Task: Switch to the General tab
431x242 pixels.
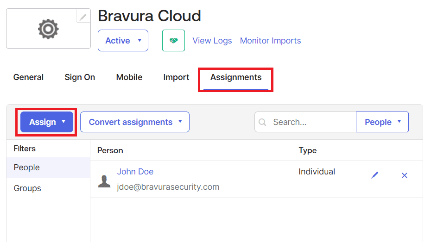Action: pos(28,77)
